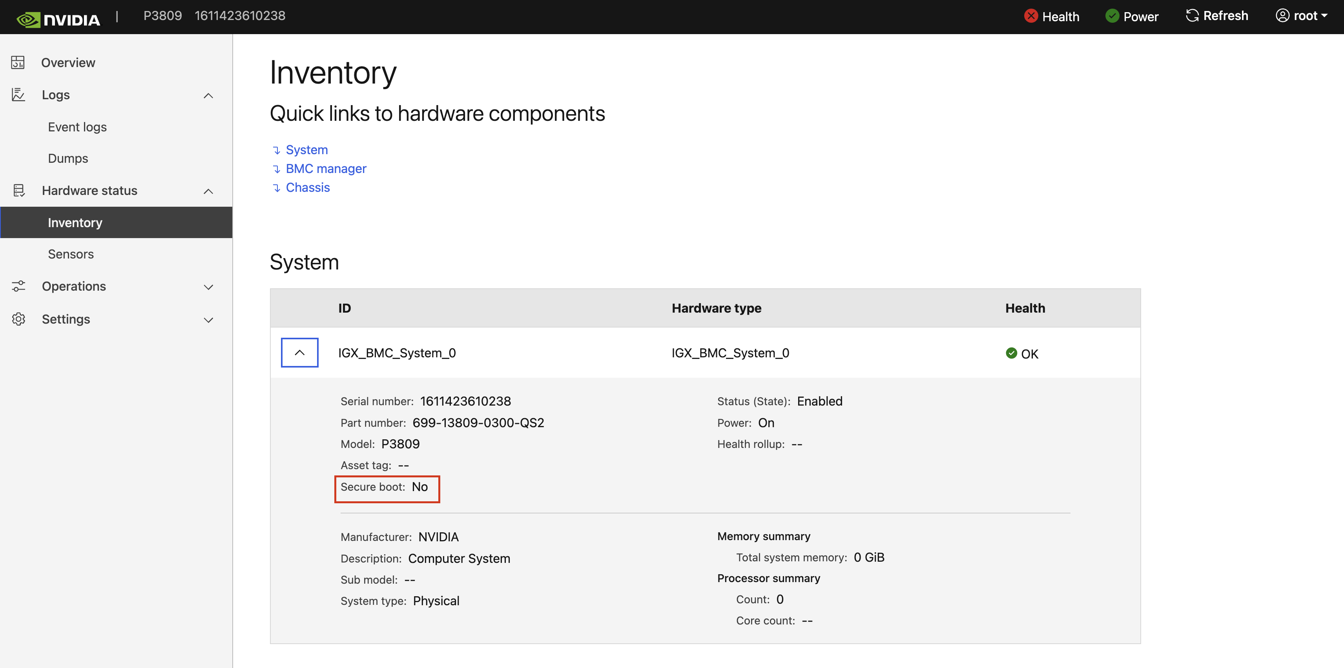Click the Overview dashboard icon
1344x668 pixels.
click(18, 63)
